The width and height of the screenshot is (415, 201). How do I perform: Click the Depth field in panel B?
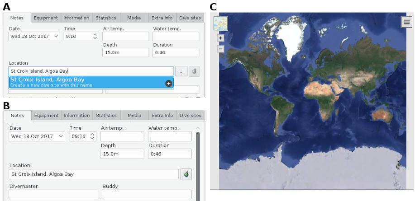pos(122,154)
